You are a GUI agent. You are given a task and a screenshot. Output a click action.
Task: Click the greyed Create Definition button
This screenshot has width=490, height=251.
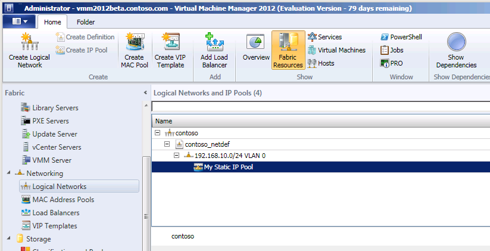(85, 37)
